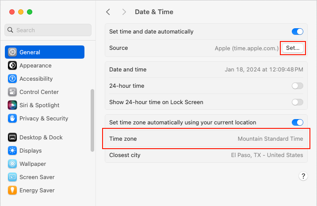Select the Displays icon
The width and height of the screenshot is (317, 206).
coord(12,150)
